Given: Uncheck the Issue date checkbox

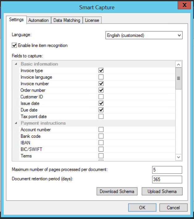Looking at the screenshot, I should pos(101,103).
